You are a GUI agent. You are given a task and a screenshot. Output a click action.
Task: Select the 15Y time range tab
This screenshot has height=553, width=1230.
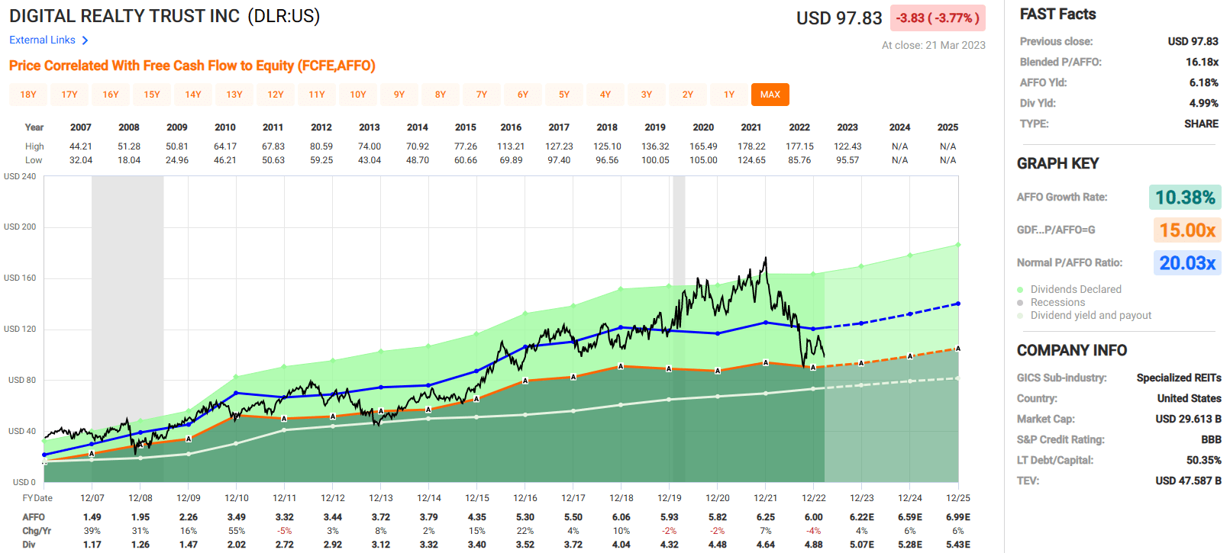pos(152,95)
